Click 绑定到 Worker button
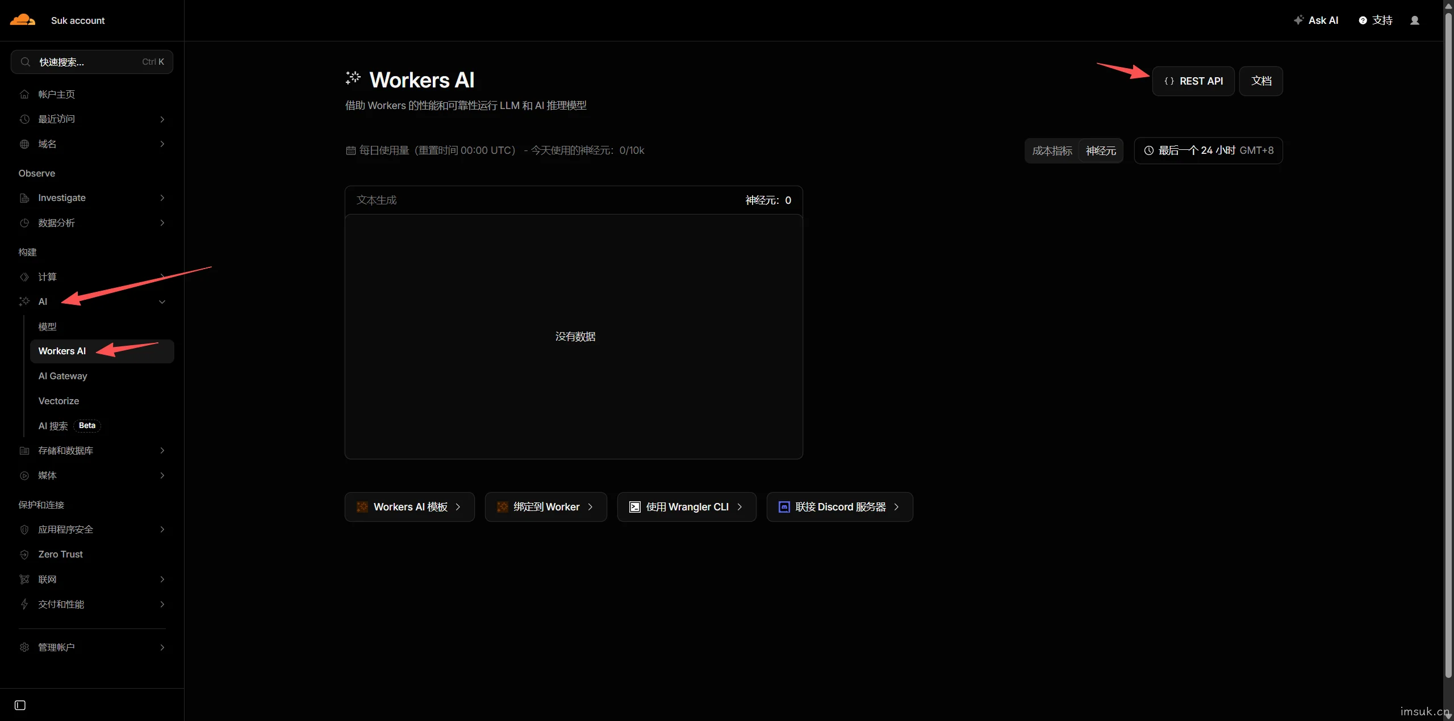 (x=546, y=507)
